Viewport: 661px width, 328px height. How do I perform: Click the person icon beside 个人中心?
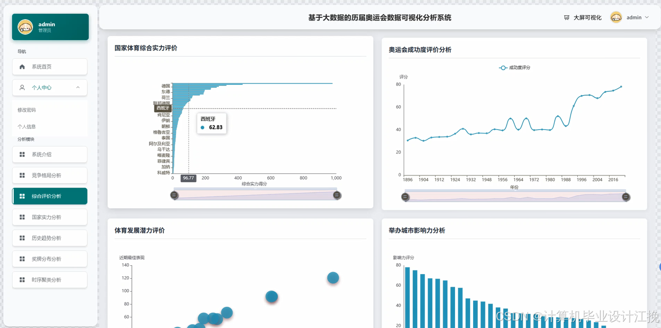click(22, 88)
